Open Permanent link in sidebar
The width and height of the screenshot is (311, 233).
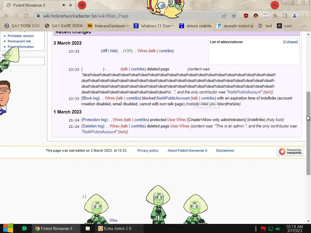(x=19, y=41)
